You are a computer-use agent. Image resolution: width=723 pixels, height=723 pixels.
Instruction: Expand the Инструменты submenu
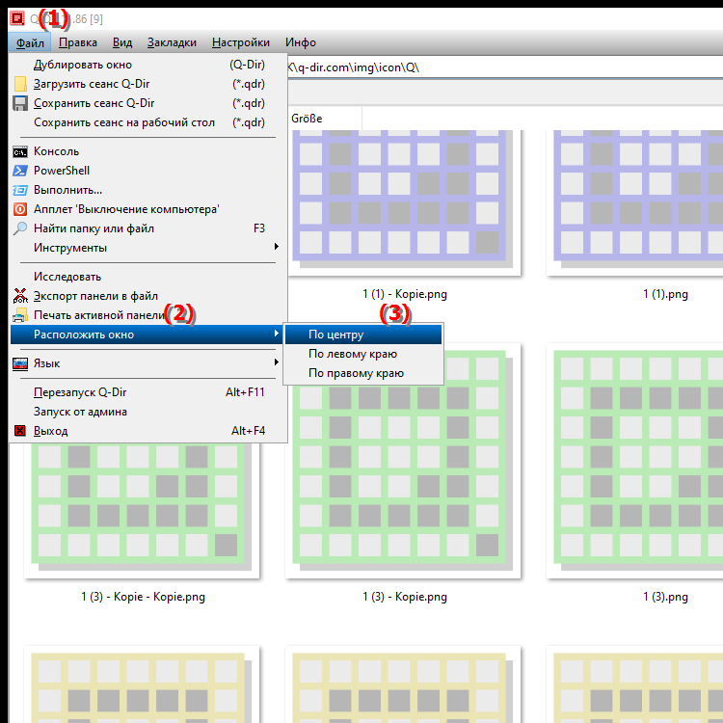pyautogui.click(x=147, y=248)
